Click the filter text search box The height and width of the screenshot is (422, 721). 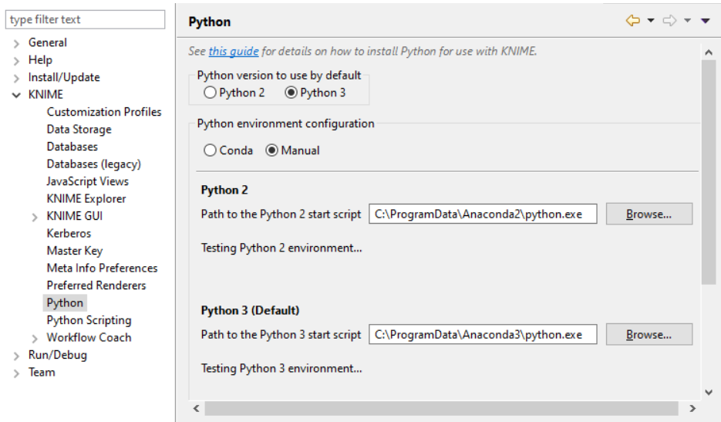tap(86, 19)
